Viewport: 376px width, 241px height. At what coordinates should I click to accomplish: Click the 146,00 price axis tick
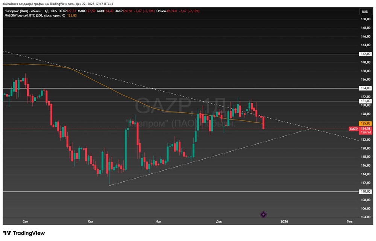[365, 37]
